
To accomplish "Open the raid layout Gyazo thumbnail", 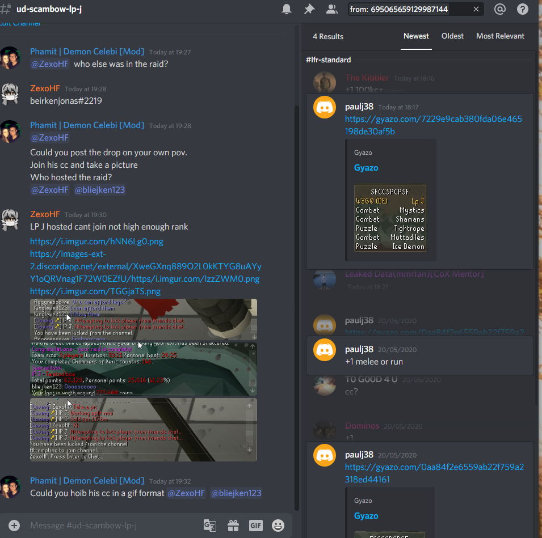I will (390, 218).
